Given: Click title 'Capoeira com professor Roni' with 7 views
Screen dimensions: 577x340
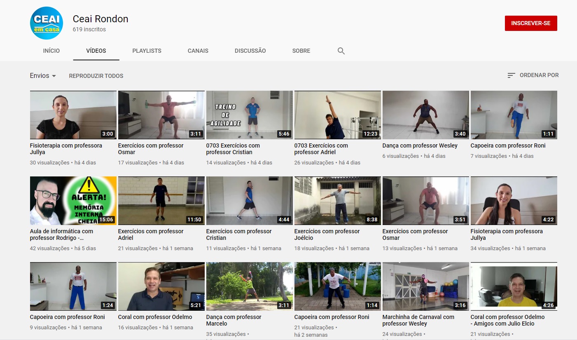Looking at the screenshot, I should point(508,145).
